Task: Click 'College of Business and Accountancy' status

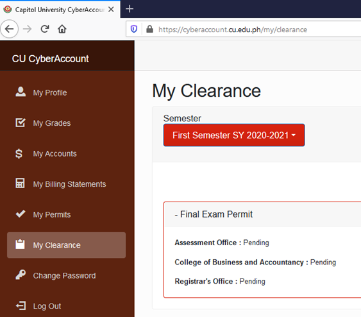Action: click(255, 262)
